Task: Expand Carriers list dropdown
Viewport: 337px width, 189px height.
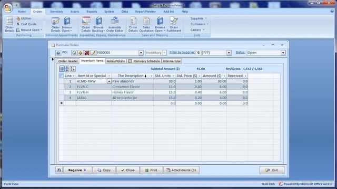Action: (x=197, y=30)
